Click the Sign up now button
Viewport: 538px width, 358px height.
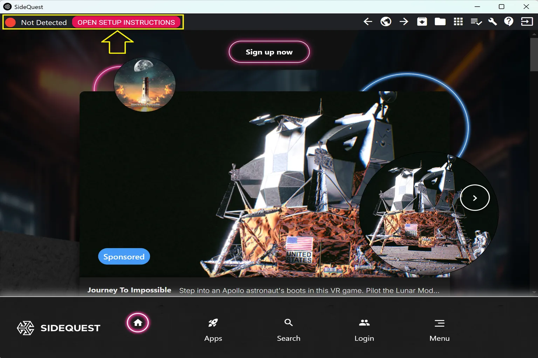(269, 52)
